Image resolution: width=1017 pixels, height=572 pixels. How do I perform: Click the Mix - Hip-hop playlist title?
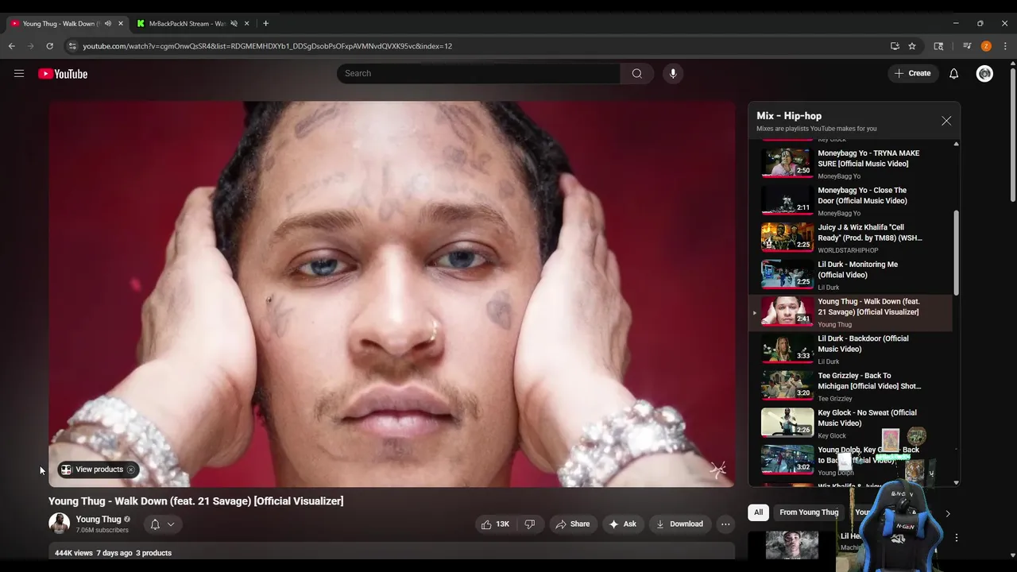(789, 116)
